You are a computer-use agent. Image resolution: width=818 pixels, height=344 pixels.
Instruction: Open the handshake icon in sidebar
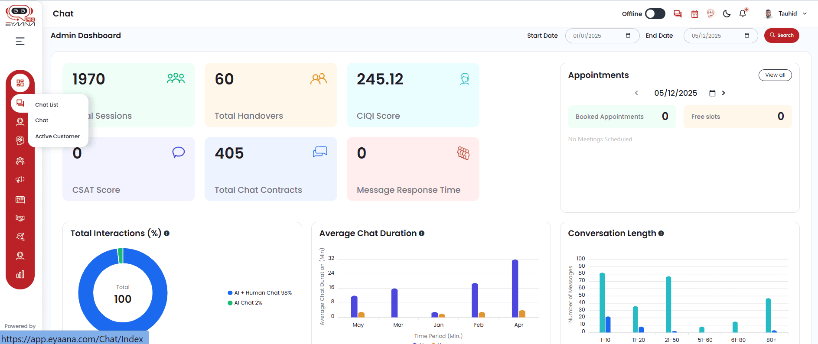coord(20,218)
